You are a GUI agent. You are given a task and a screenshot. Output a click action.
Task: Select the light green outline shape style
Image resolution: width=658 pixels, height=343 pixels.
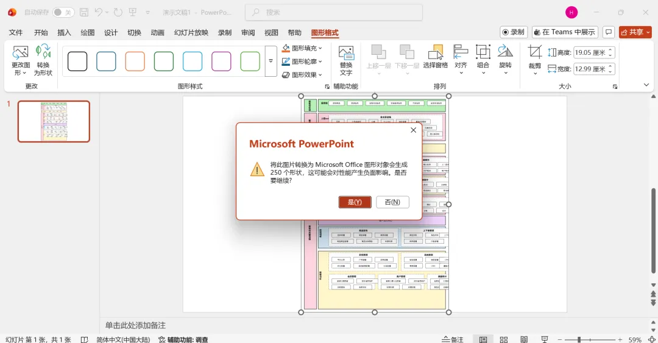point(250,62)
